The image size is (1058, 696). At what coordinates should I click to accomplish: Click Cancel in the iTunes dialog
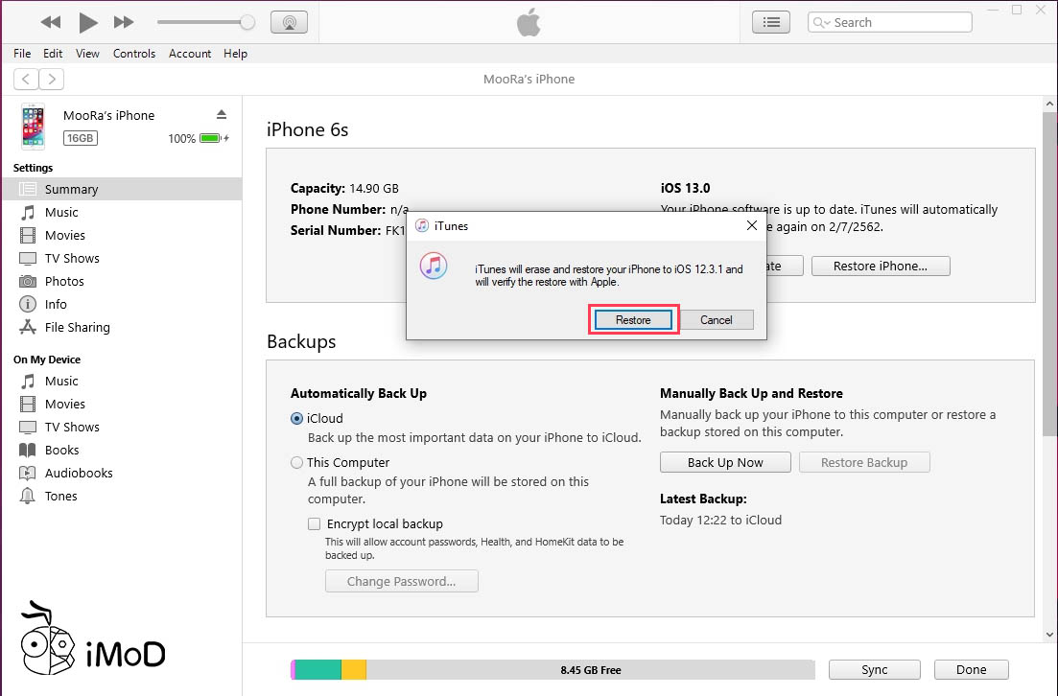(x=716, y=319)
